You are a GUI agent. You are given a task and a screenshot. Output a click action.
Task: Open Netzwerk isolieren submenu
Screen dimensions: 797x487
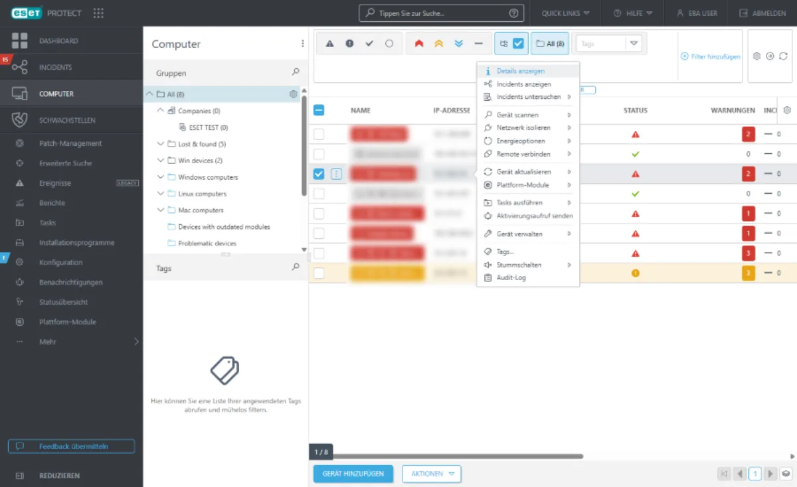[x=528, y=128]
